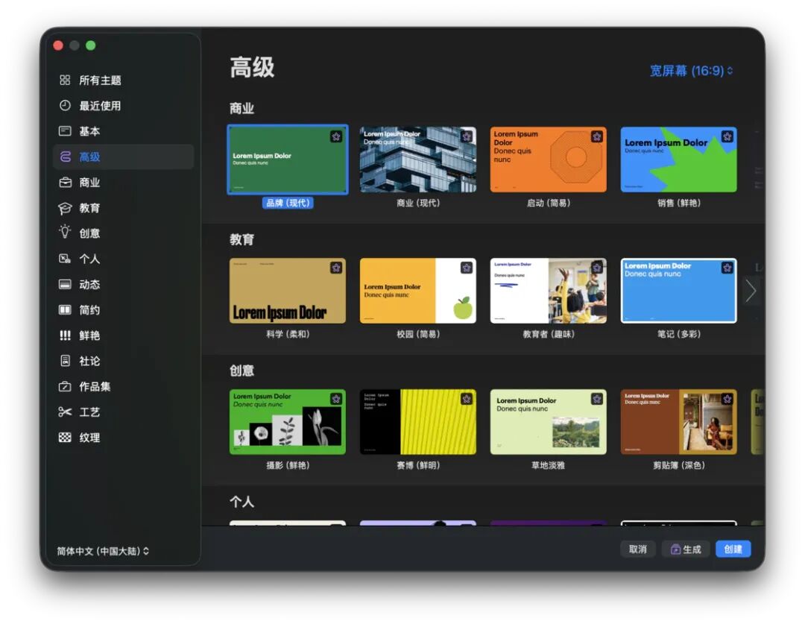The width and height of the screenshot is (805, 624).
Task: Select the 社论 category in the sidebar
Action: point(123,361)
